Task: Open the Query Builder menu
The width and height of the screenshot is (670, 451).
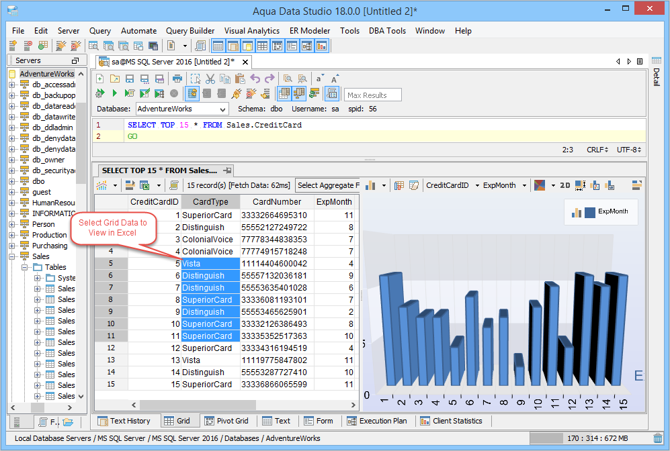Action: point(190,31)
